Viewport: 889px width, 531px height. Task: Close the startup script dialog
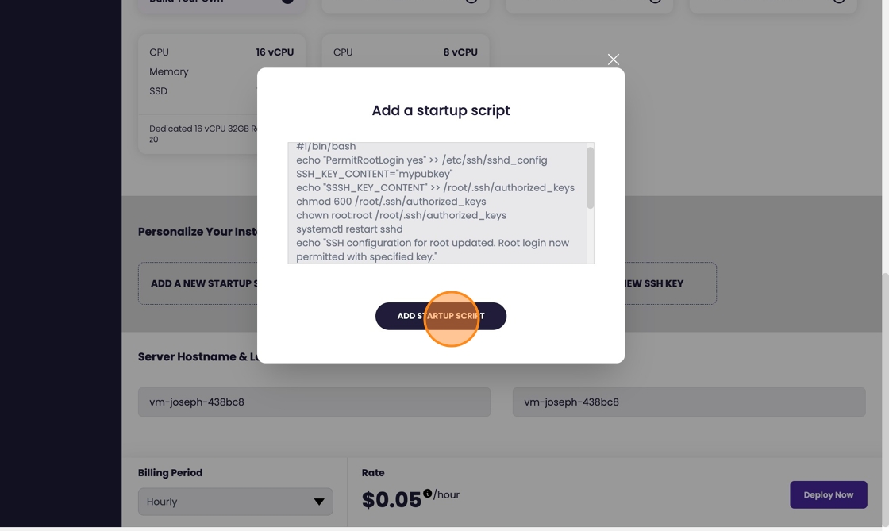pos(614,60)
